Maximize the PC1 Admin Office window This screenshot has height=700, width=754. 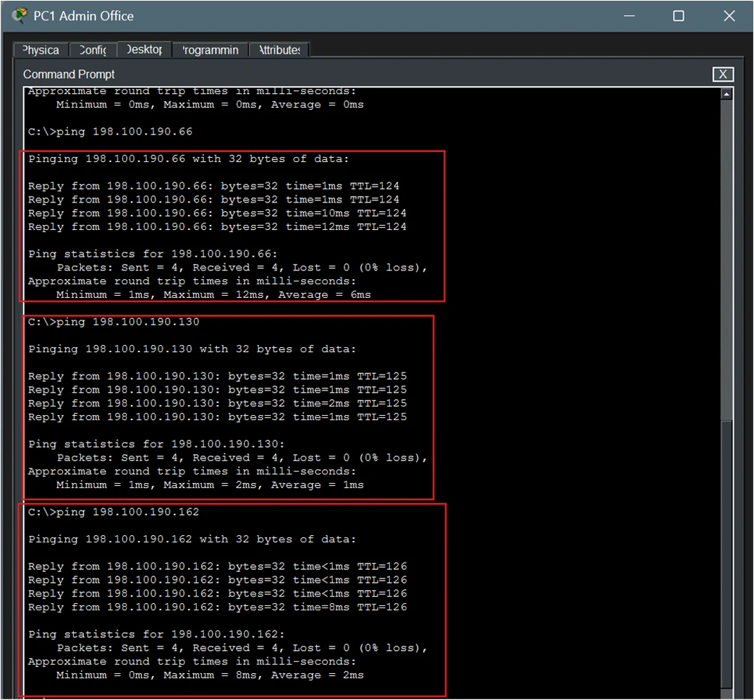click(x=678, y=16)
